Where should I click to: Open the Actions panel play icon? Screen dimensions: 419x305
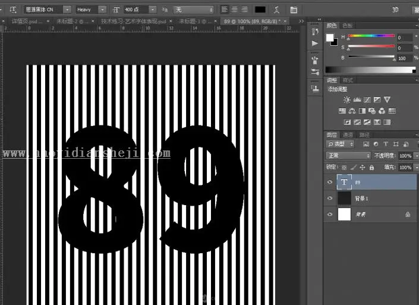pyautogui.click(x=315, y=43)
